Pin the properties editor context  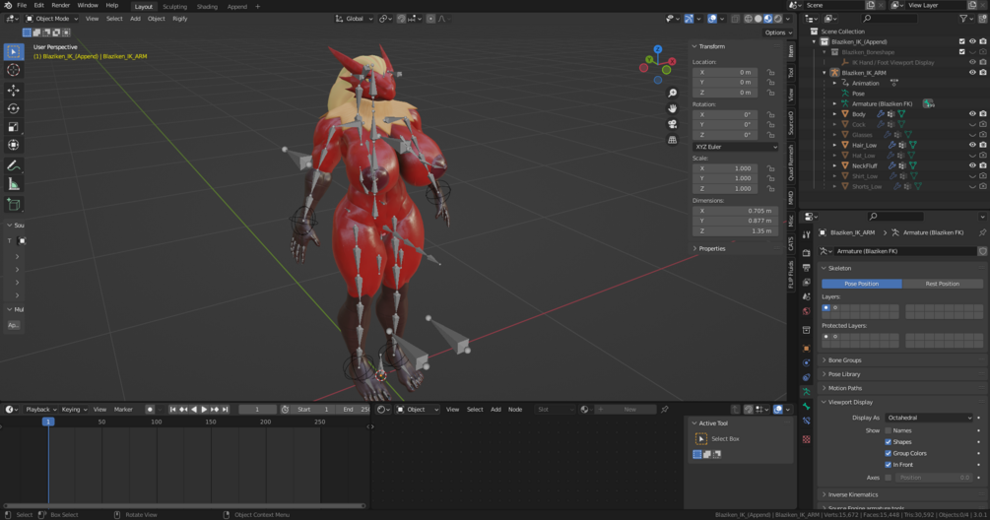click(x=982, y=232)
